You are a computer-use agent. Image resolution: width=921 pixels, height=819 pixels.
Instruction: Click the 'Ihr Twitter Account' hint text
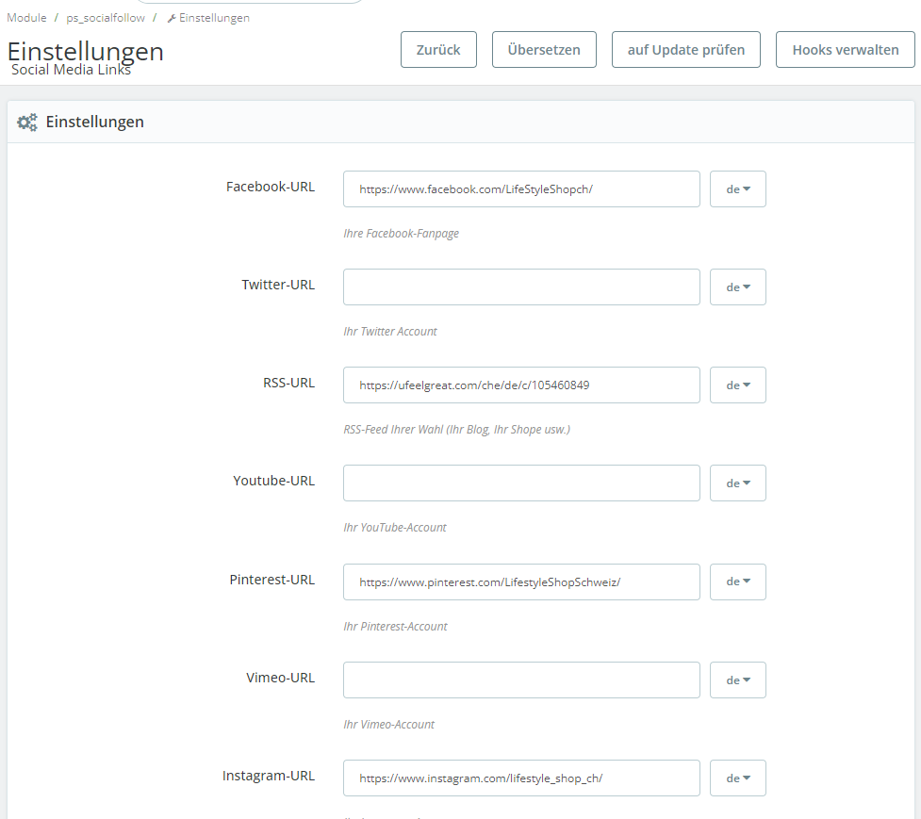(x=390, y=332)
